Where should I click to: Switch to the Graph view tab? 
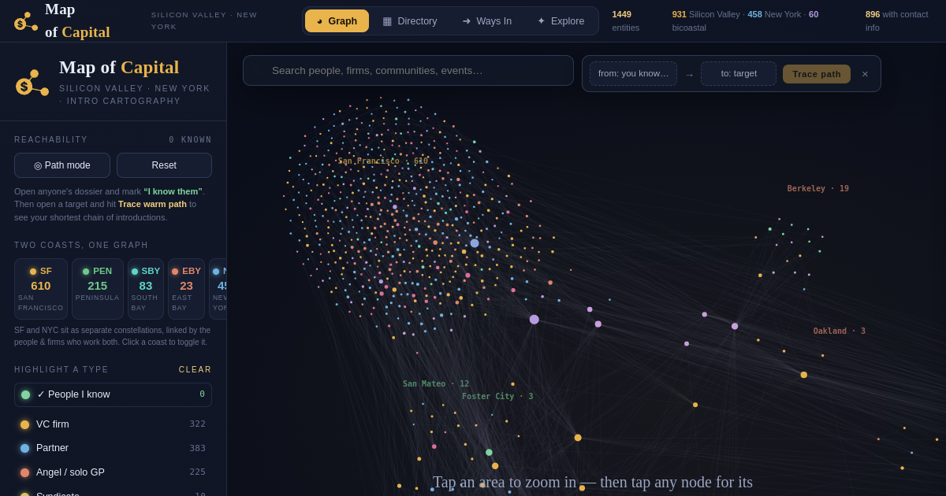click(337, 20)
